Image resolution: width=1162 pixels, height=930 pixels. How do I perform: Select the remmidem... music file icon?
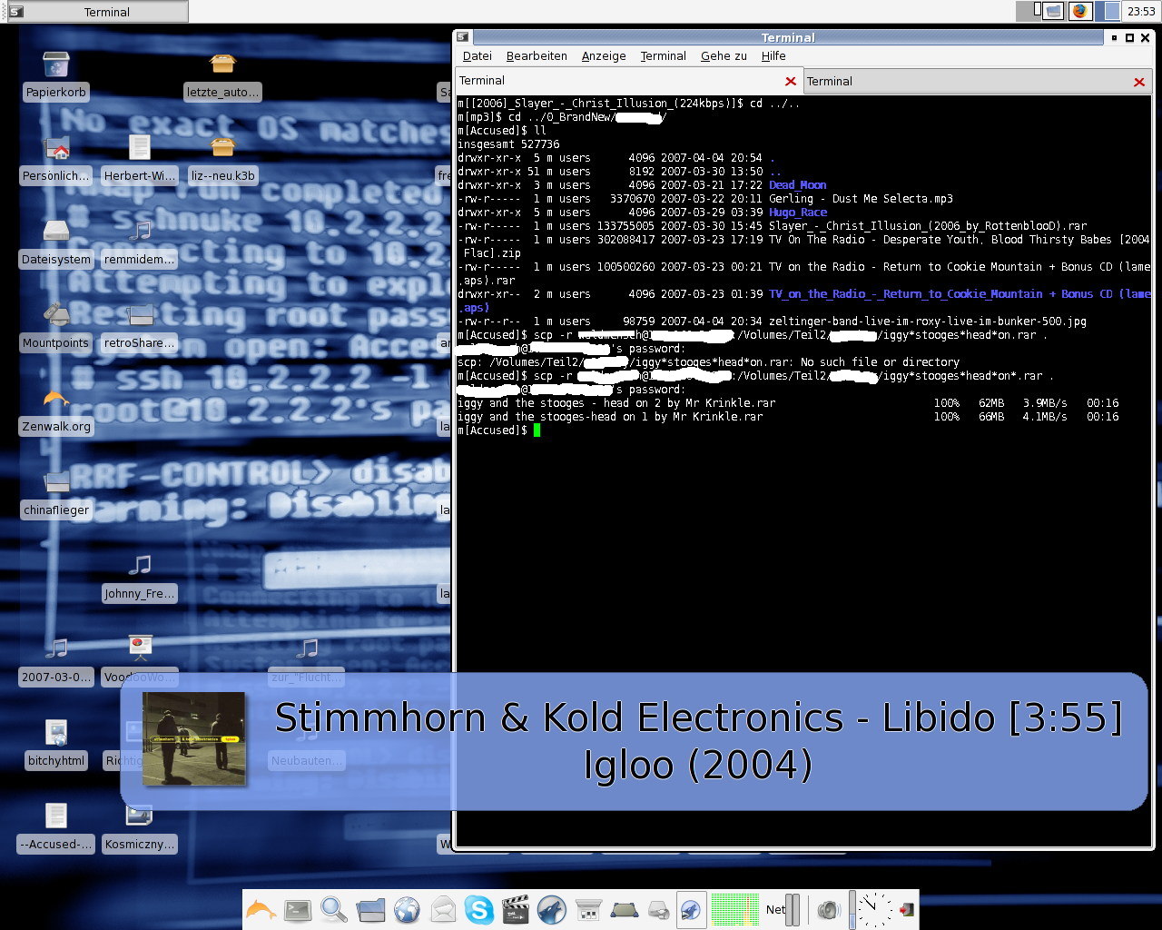(x=140, y=242)
